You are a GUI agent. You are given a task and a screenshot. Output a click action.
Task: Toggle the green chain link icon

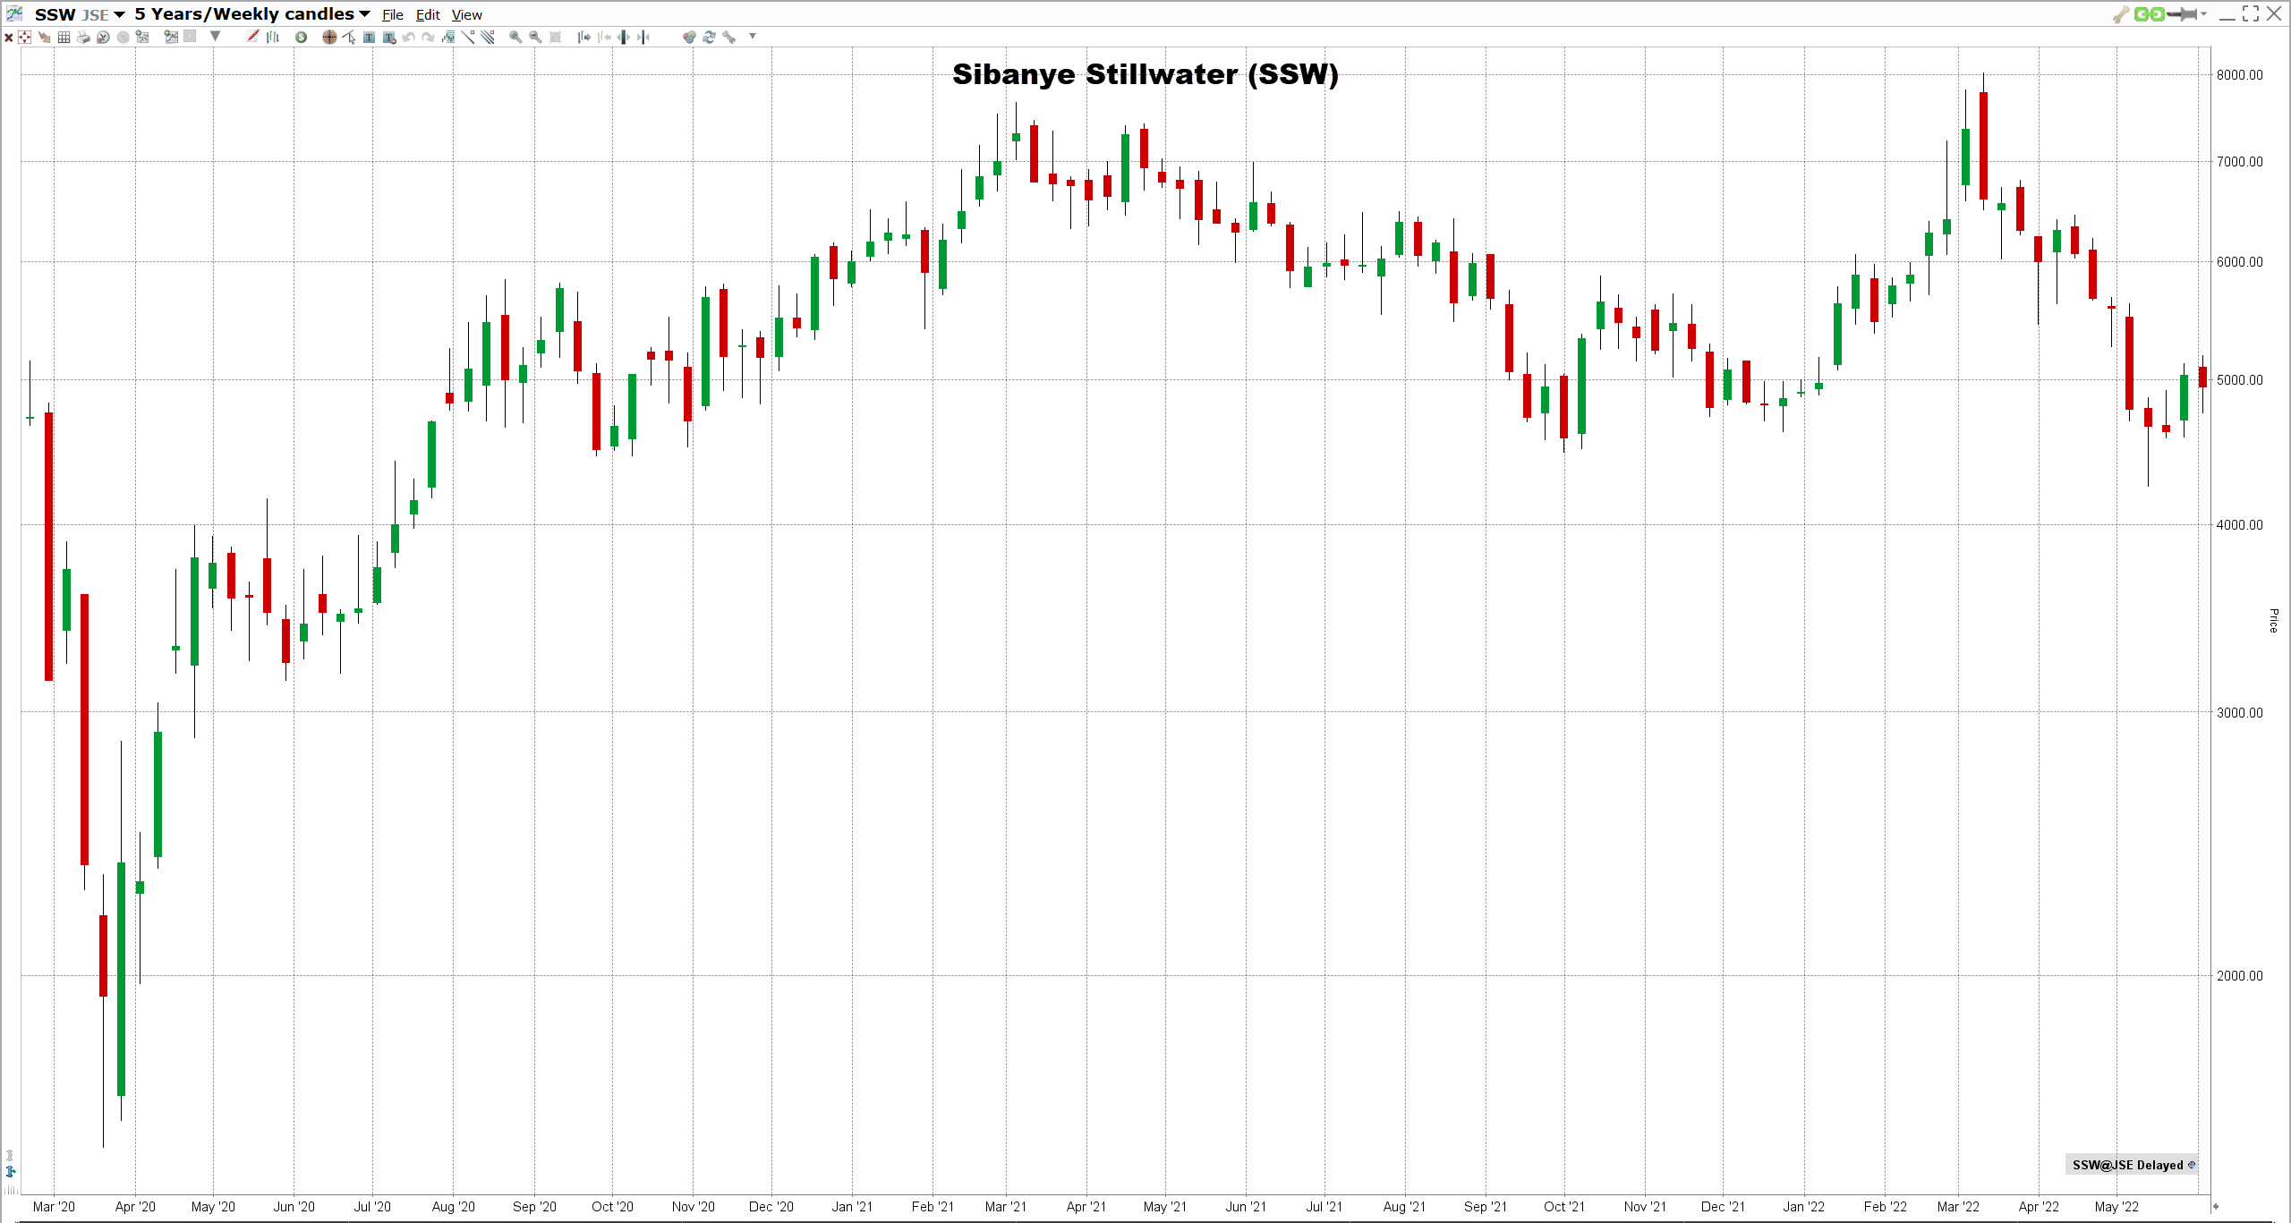pyautogui.click(x=2149, y=13)
